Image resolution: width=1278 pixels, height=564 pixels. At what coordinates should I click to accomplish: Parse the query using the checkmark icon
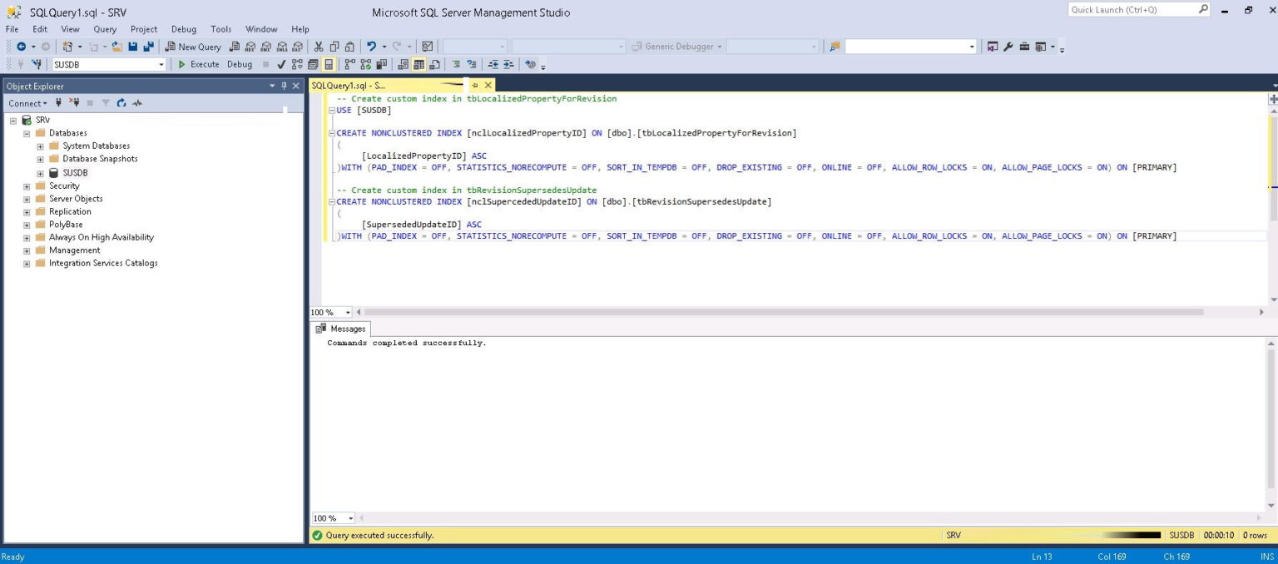(x=281, y=64)
